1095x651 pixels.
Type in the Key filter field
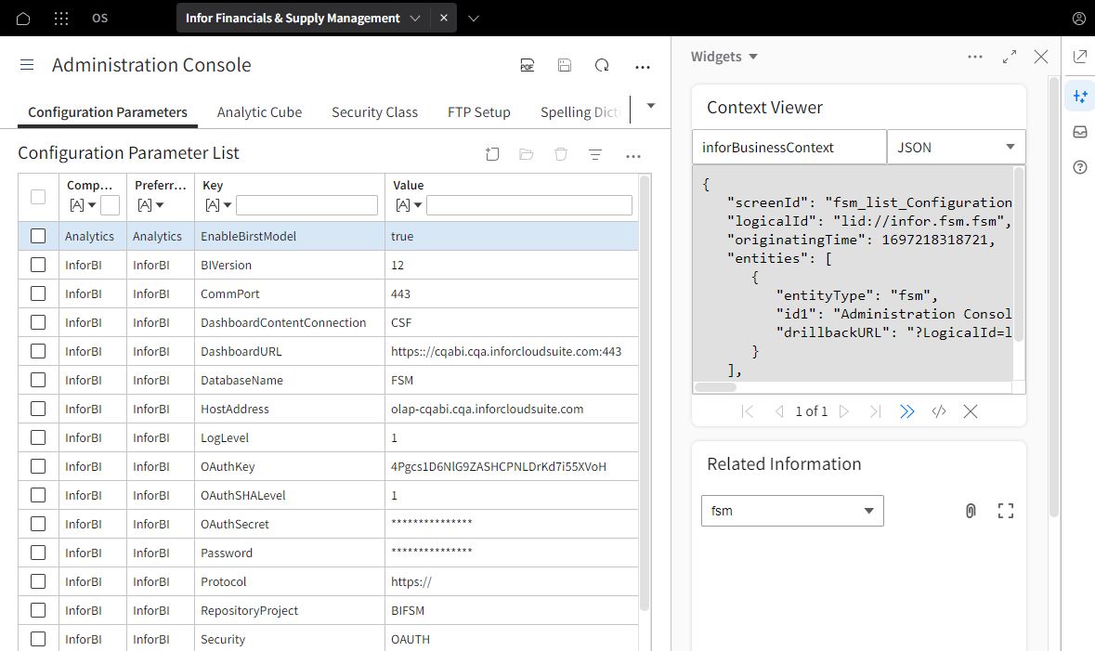point(306,204)
